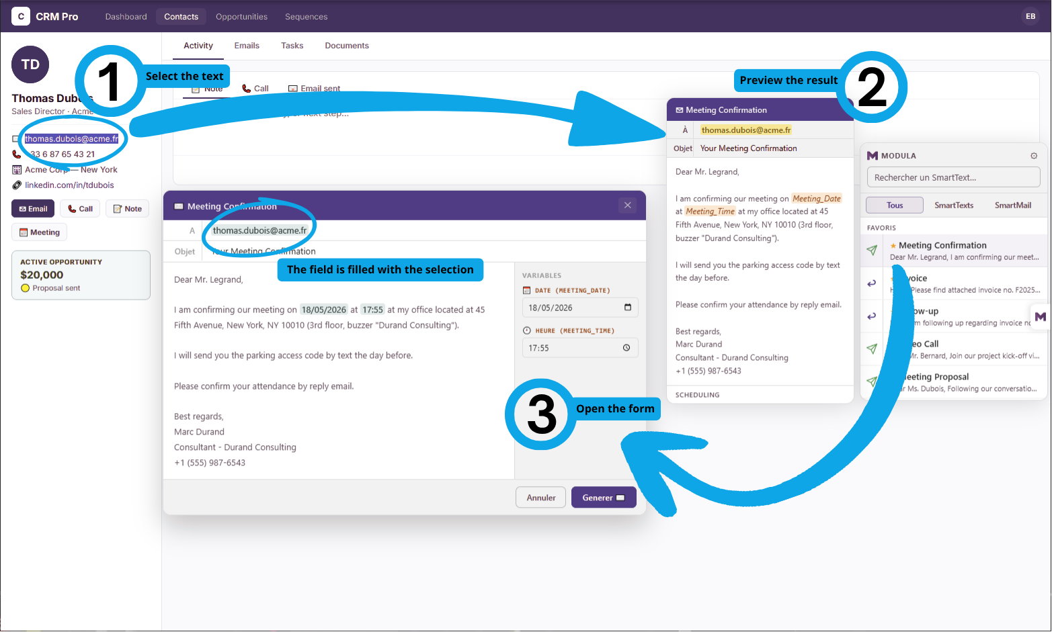This screenshot has height=632, width=1052.
Task: Click the Modula logo in the panel header
Action: coord(873,156)
